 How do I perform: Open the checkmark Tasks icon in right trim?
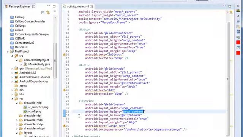pos(238,48)
